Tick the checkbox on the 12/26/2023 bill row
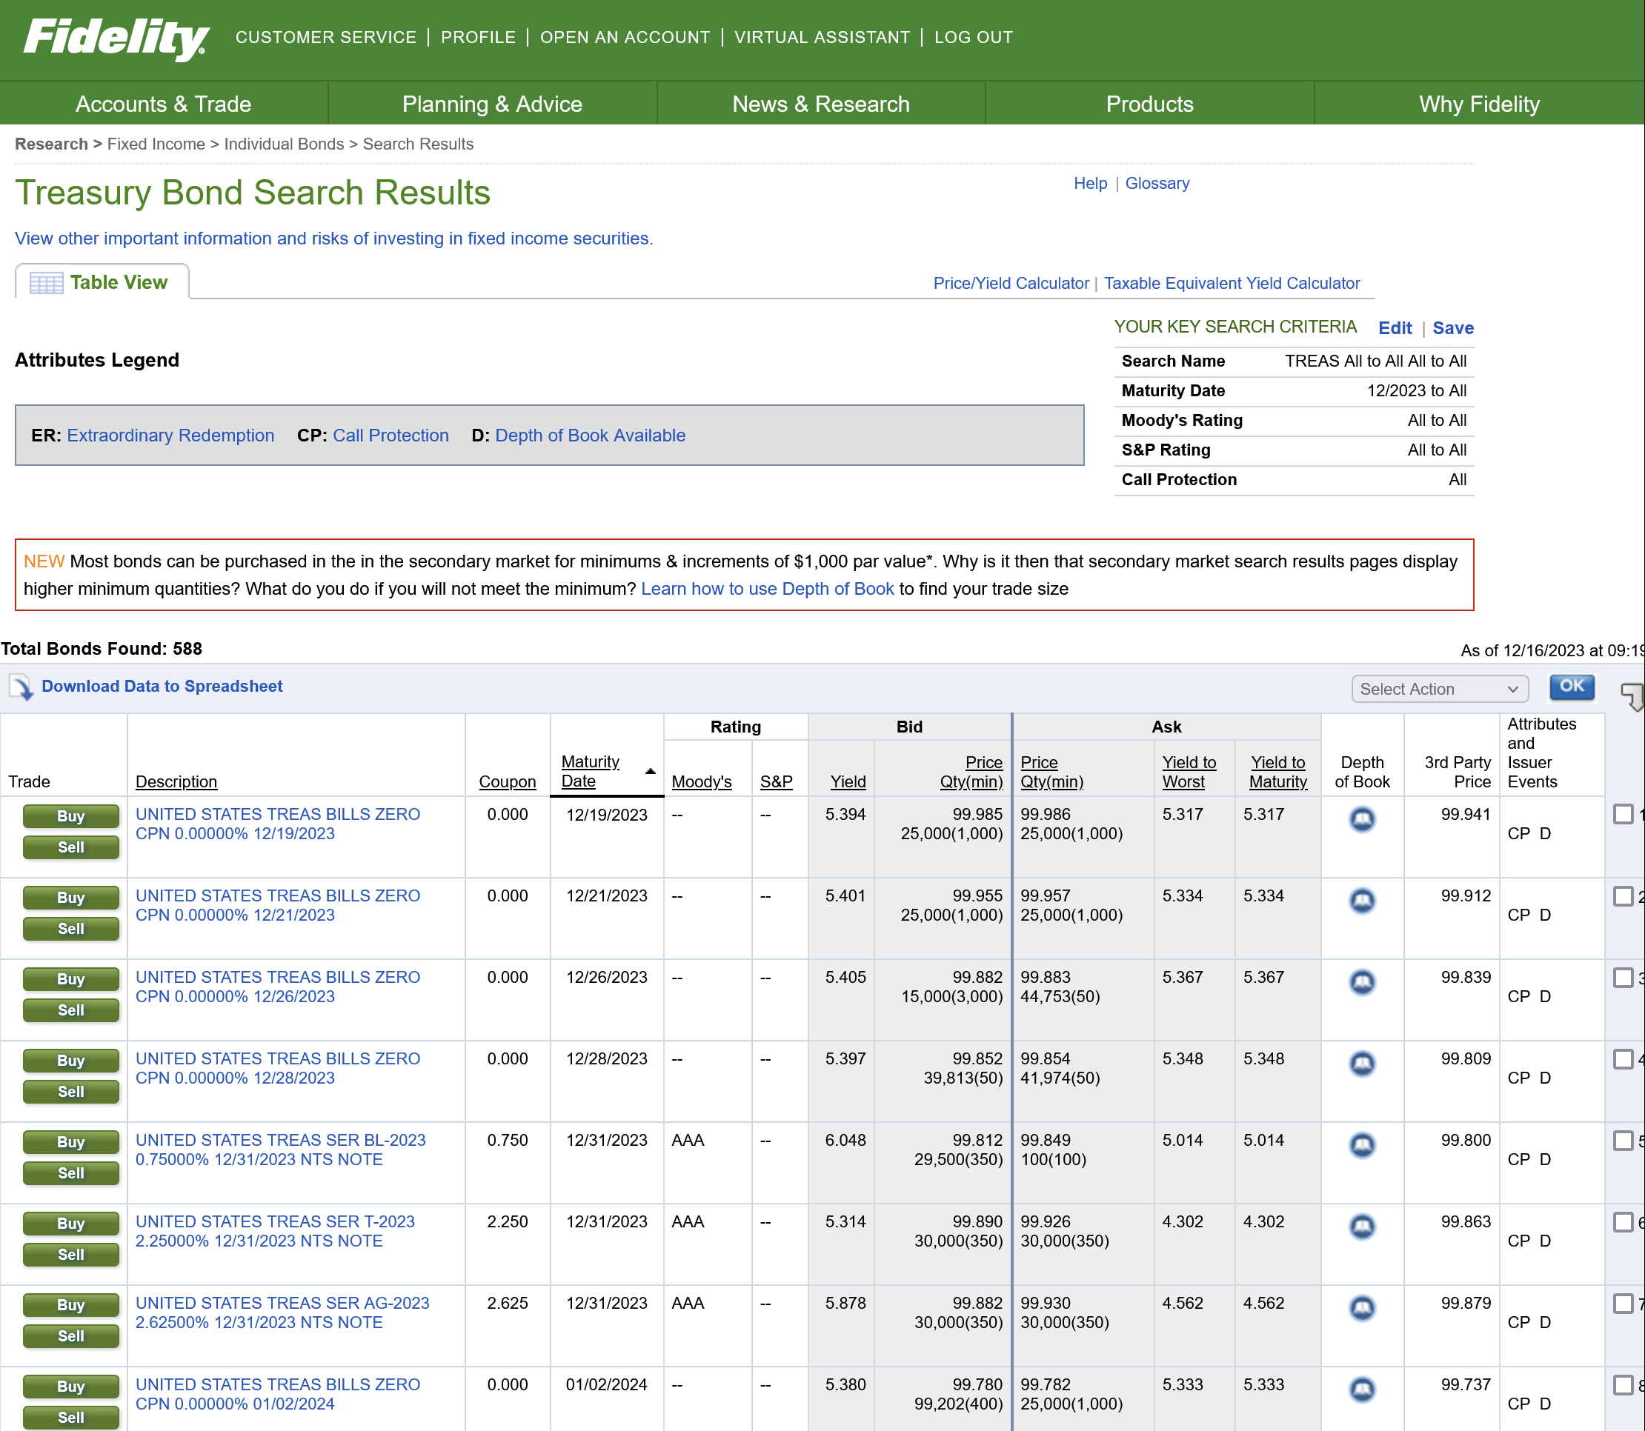 (x=1622, y=978)
